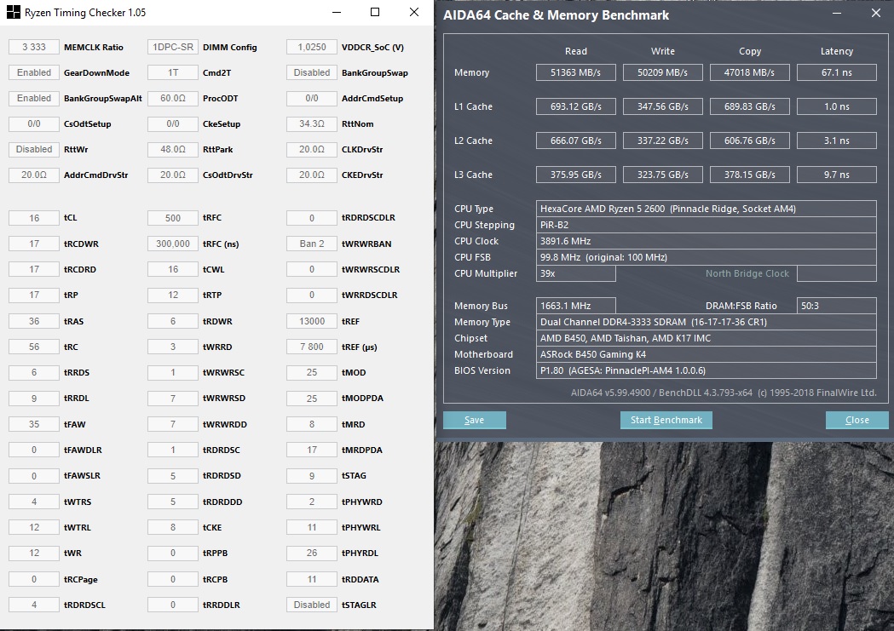894x631 pixels.
Task: Click the tRC value 56
Action: [34, 347]
